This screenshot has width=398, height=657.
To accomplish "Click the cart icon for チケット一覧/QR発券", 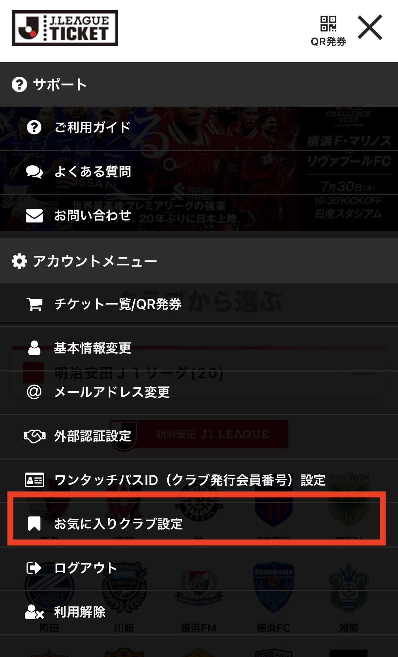I will [34, 304].
